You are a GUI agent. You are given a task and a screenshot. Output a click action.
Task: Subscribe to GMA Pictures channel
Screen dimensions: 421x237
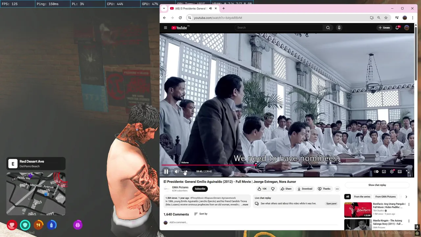200,189
